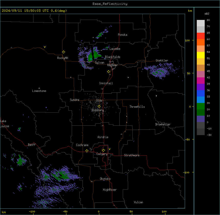Image resolution: width=220 pixels, height=215 pixels.
Task: Click the Drumheller city label
Action: pos(163,124)
